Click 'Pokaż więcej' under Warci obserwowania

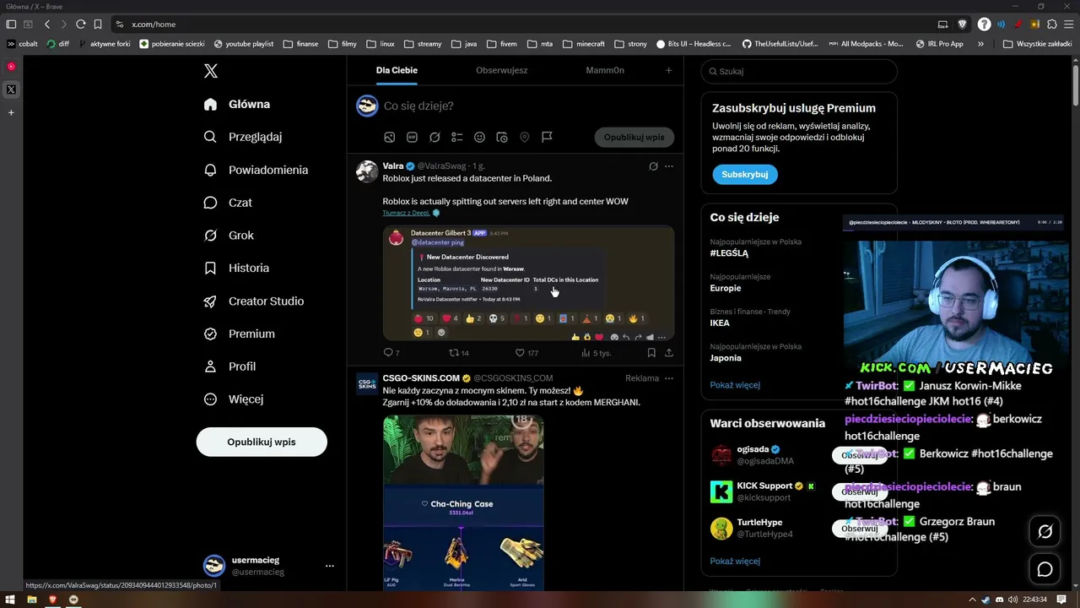tap(735, 562)
